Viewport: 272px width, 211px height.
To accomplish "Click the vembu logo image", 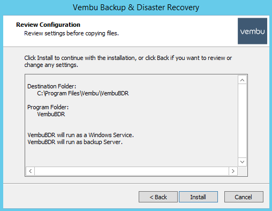I will pos(252,31).
